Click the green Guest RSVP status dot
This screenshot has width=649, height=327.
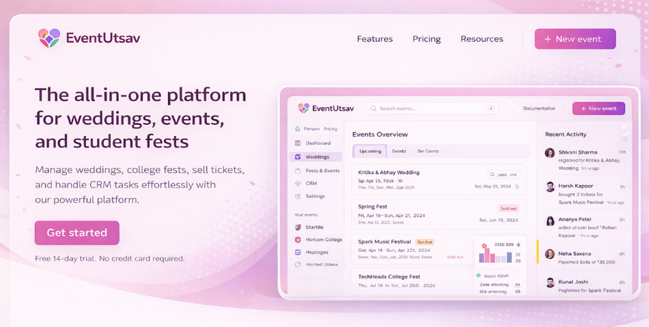point(478,275)
